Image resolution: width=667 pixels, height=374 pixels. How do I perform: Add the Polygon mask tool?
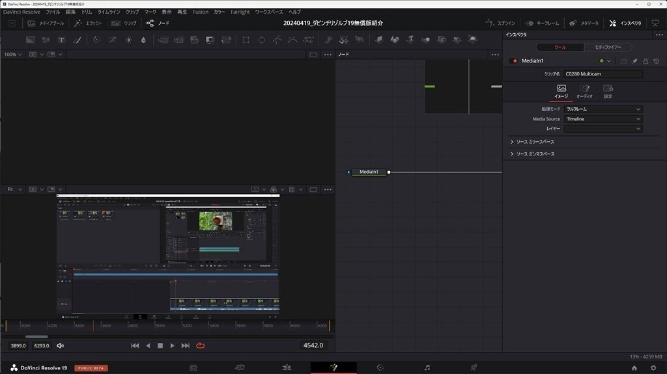point(277,40)
